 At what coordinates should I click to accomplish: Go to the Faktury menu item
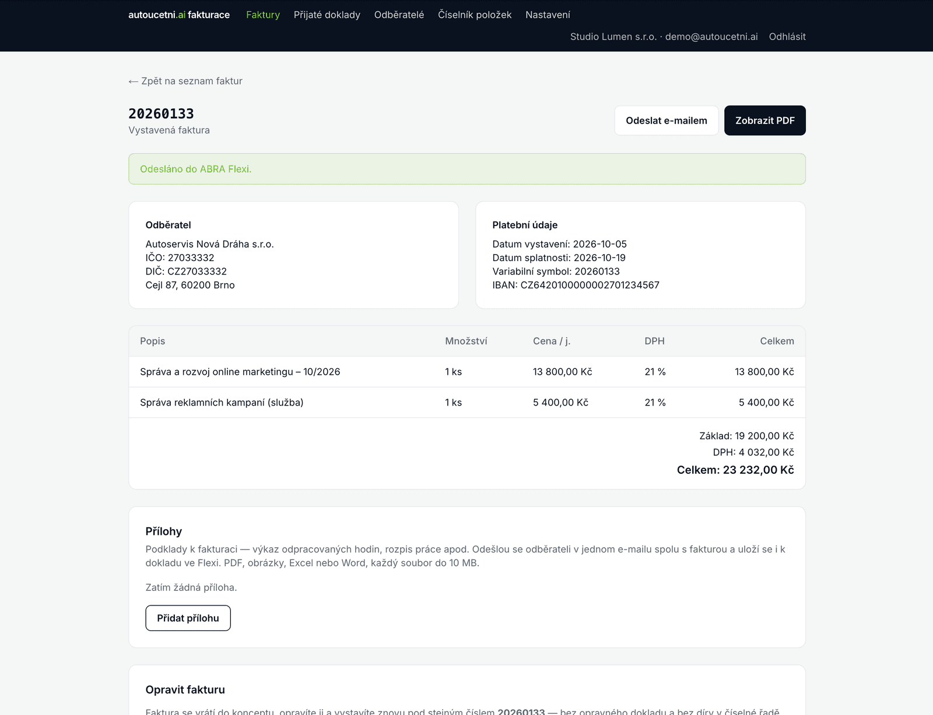click(x=263, y=15)
